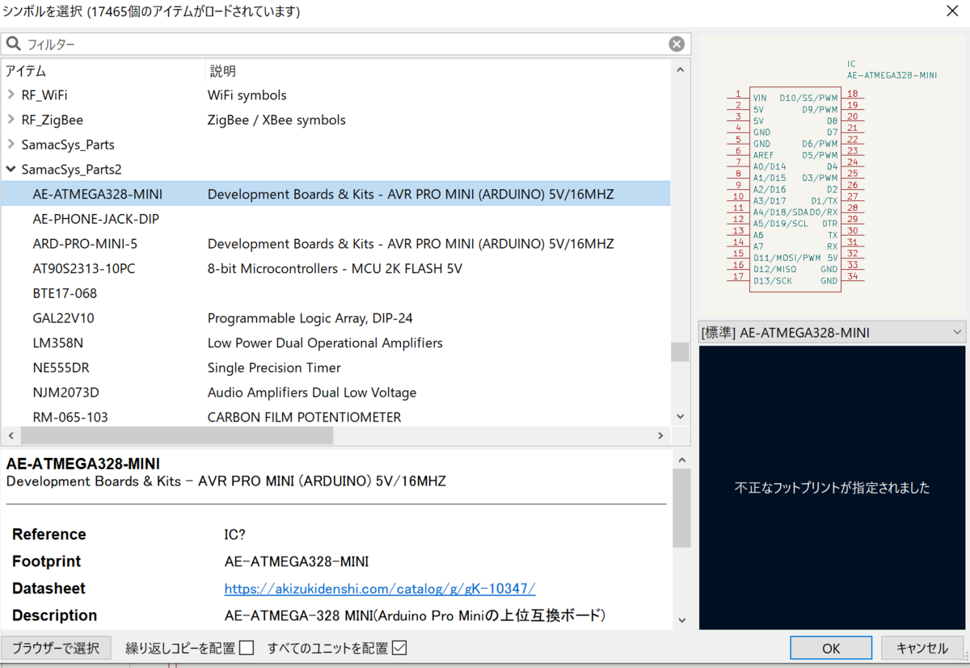Click the ブラウザーで選択 button
Screen dimensions: 970x668
tap(56, 648)
